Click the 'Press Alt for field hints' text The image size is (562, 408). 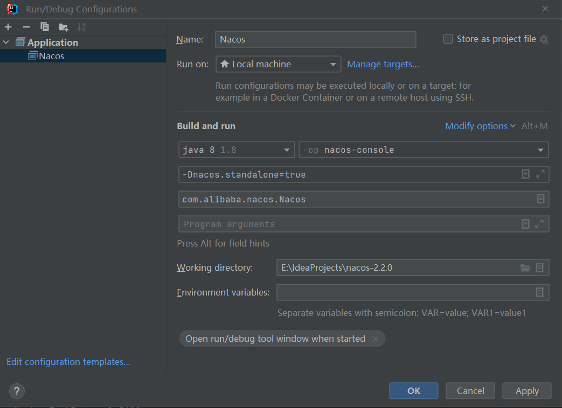click(x=223, y=243)
